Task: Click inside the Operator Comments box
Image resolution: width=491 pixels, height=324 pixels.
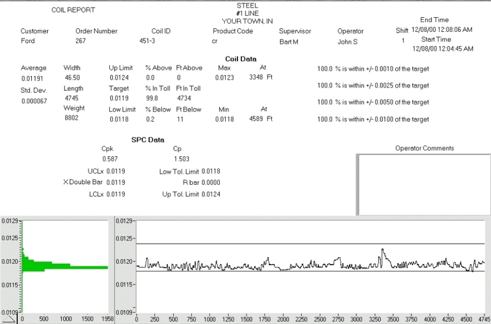Action: click(423, 183)
